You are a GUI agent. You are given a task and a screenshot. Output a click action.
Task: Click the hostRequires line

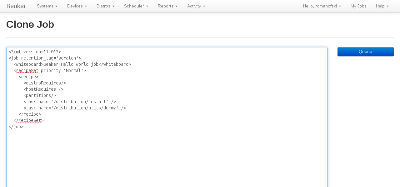44,89
